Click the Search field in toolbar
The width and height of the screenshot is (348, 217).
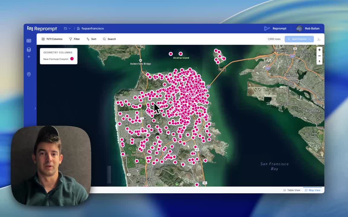point(109,39)
